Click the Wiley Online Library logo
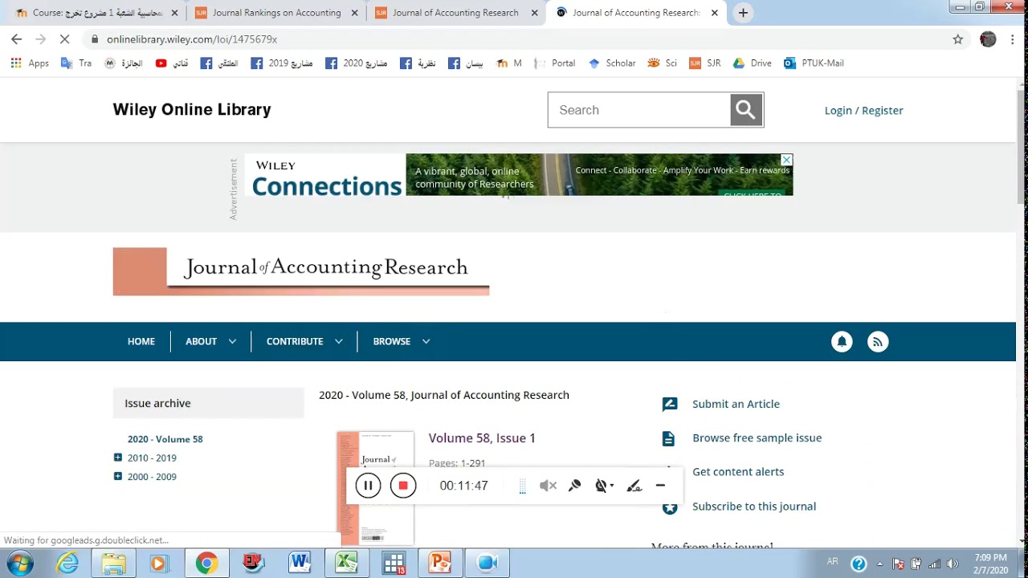The width and height of the screenshot is (1028, 578). click(x=192, y=110)
